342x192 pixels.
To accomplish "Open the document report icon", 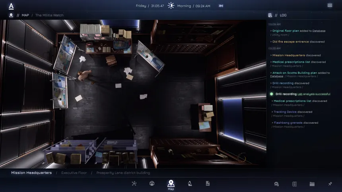I will tap(208, 184).
